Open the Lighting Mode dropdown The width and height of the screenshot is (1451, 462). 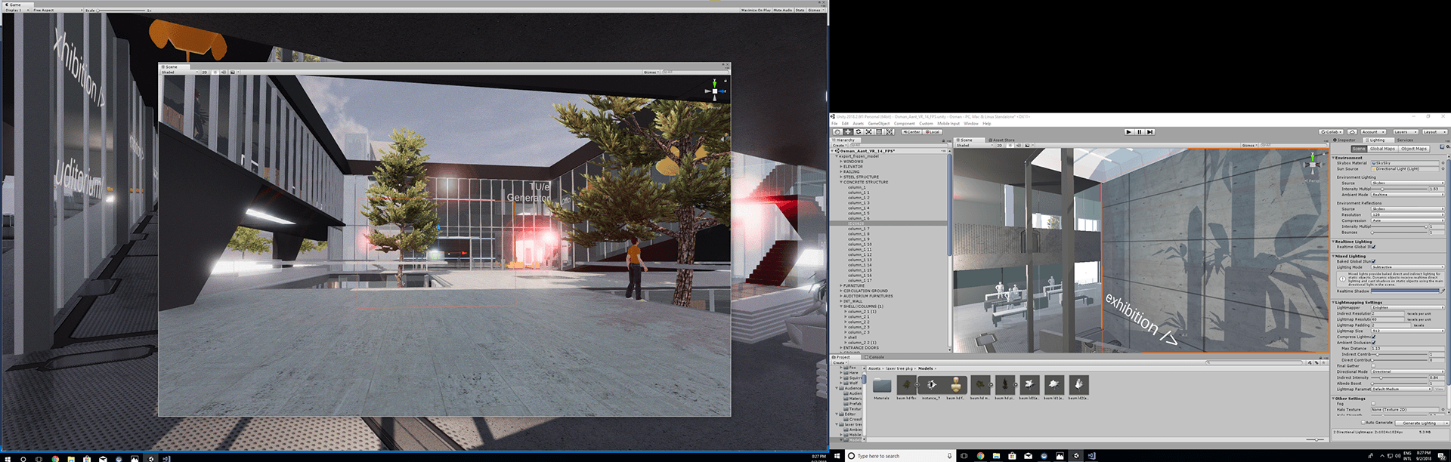pos(1406,267)
